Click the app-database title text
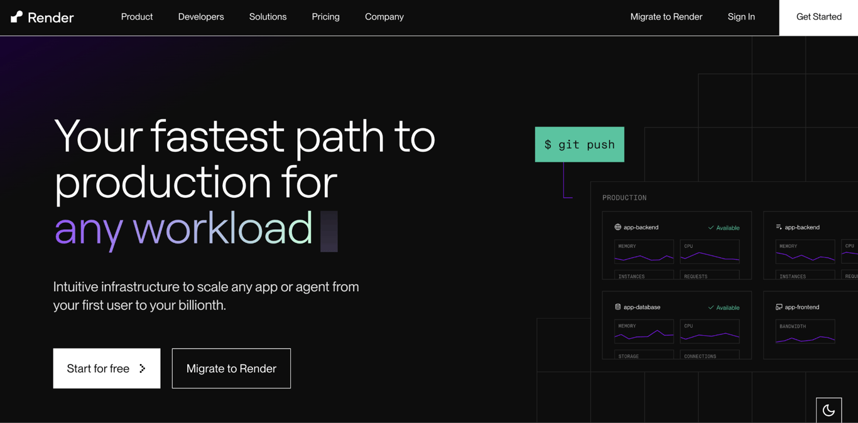 642,307
